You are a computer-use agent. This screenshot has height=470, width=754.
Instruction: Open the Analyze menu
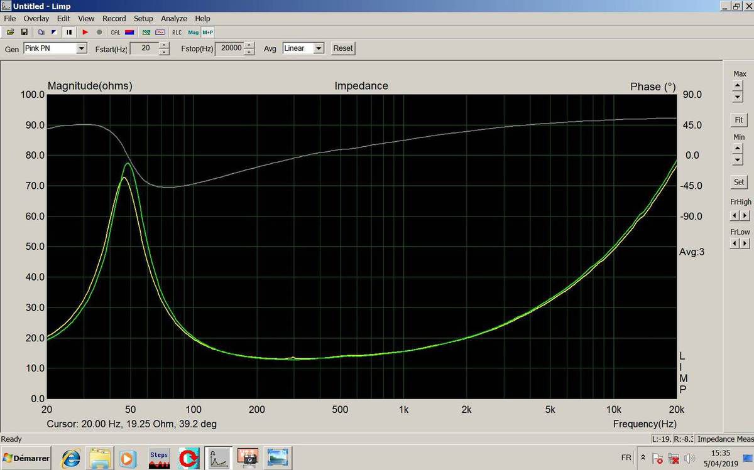tap(174, 19)
